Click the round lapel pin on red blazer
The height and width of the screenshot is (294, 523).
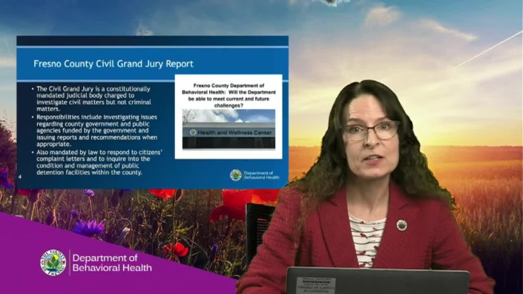(402, 225)
